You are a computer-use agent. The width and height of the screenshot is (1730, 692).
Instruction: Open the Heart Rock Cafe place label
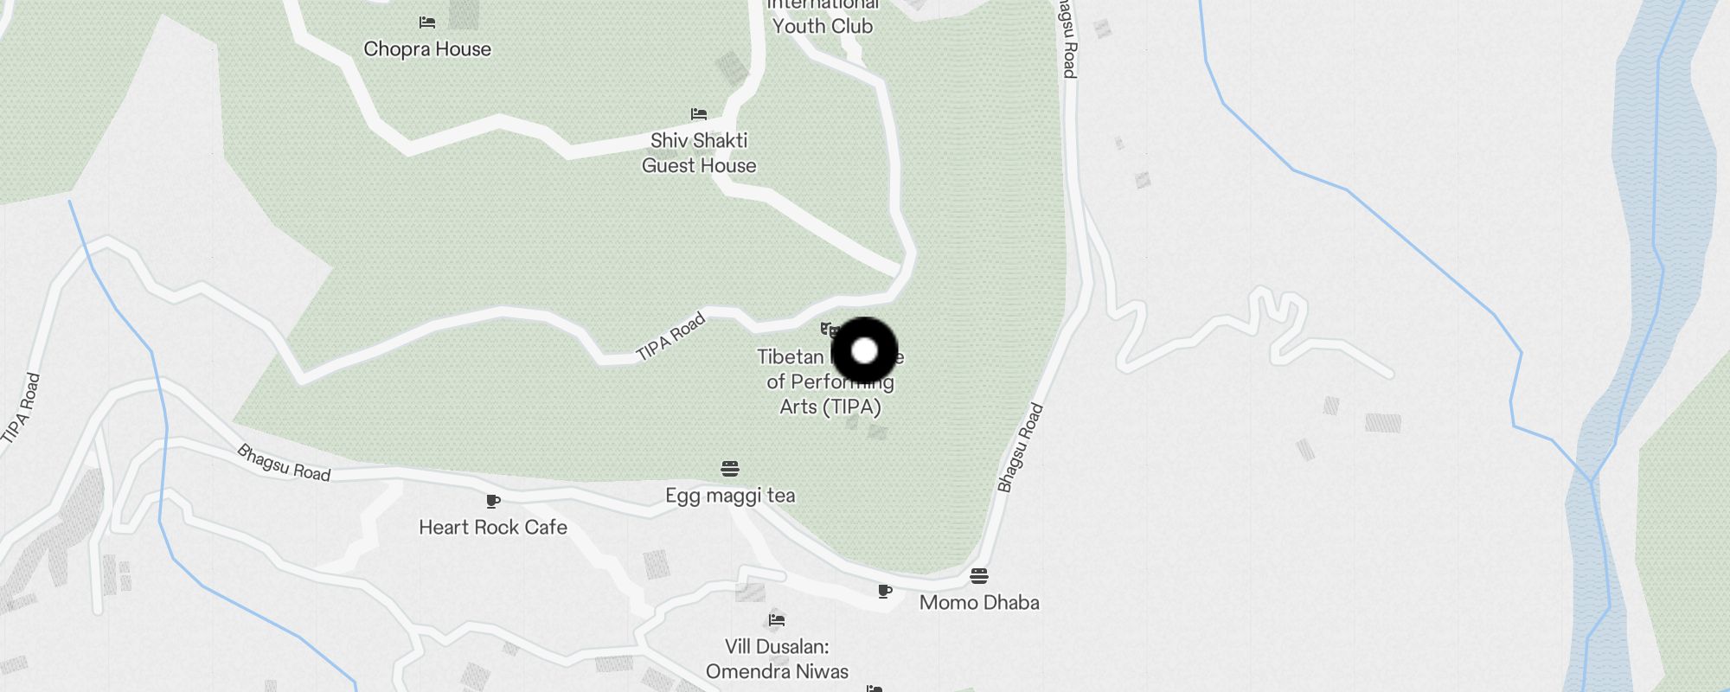coord(493,528)
